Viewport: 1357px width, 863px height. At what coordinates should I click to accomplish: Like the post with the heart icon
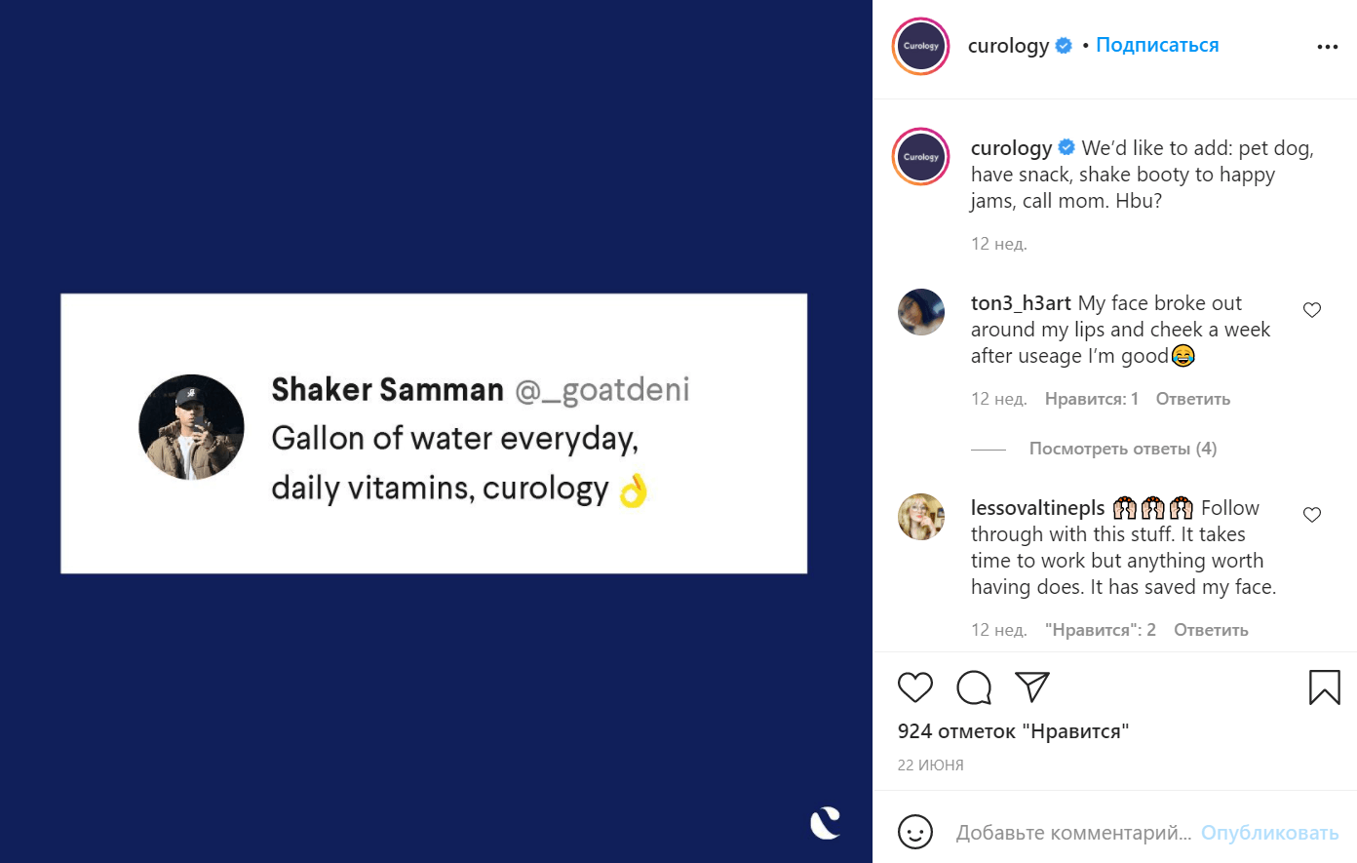pos(914,687)
